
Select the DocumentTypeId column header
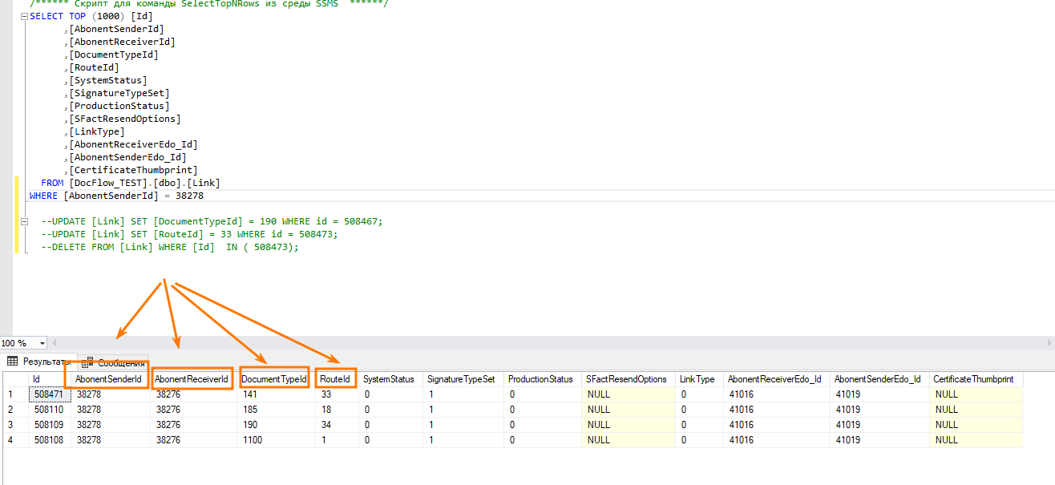[x=274, y=379]
